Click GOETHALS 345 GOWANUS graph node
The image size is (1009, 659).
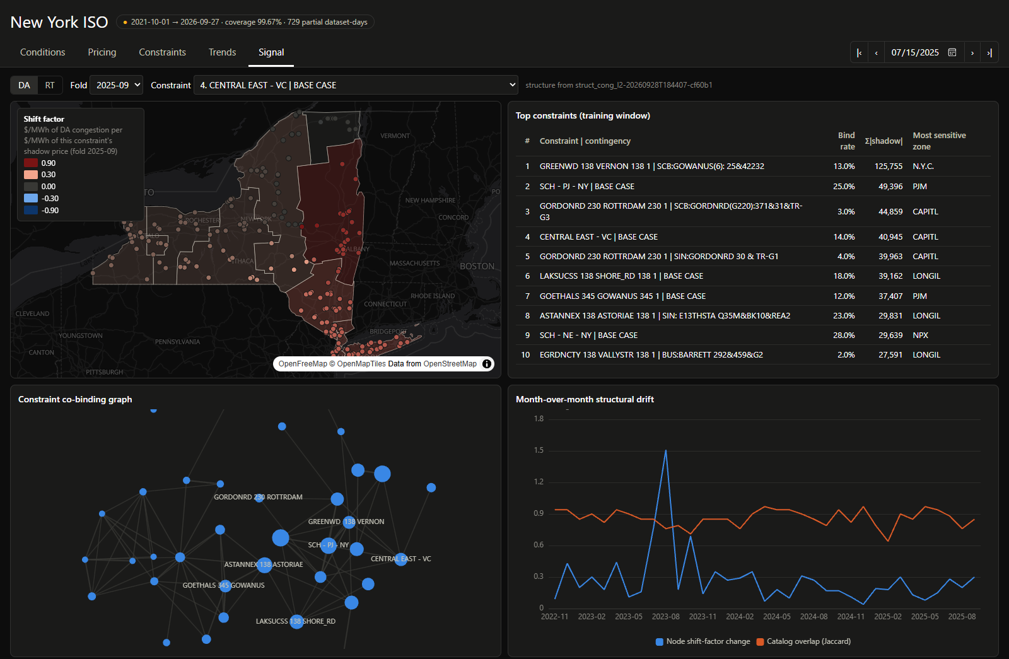pos(225,586)
